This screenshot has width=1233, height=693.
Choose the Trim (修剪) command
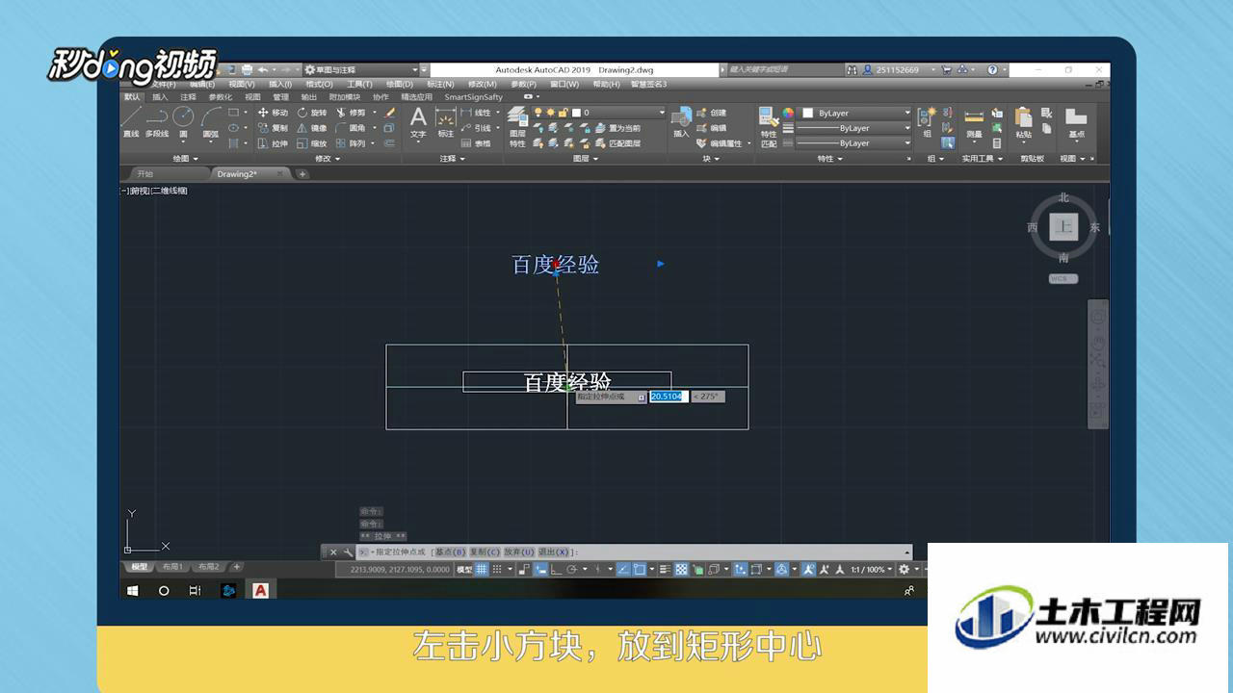351,113
